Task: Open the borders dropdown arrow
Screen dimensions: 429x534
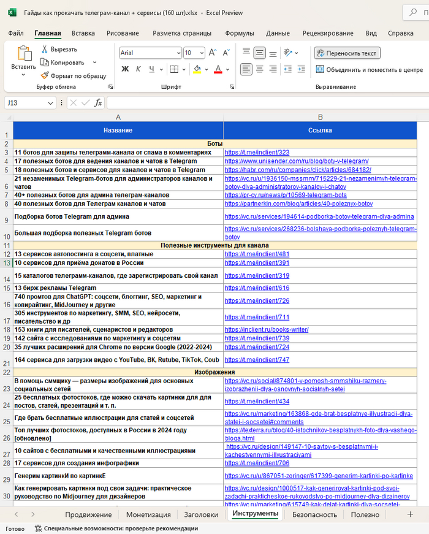Action: [x=184, y=69]
